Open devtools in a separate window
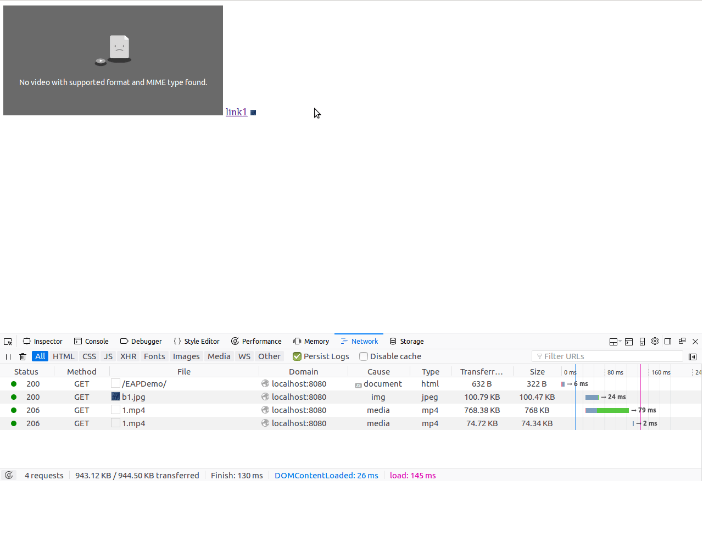The width and height of the screenshot is (703, 536). pos(682,341)
